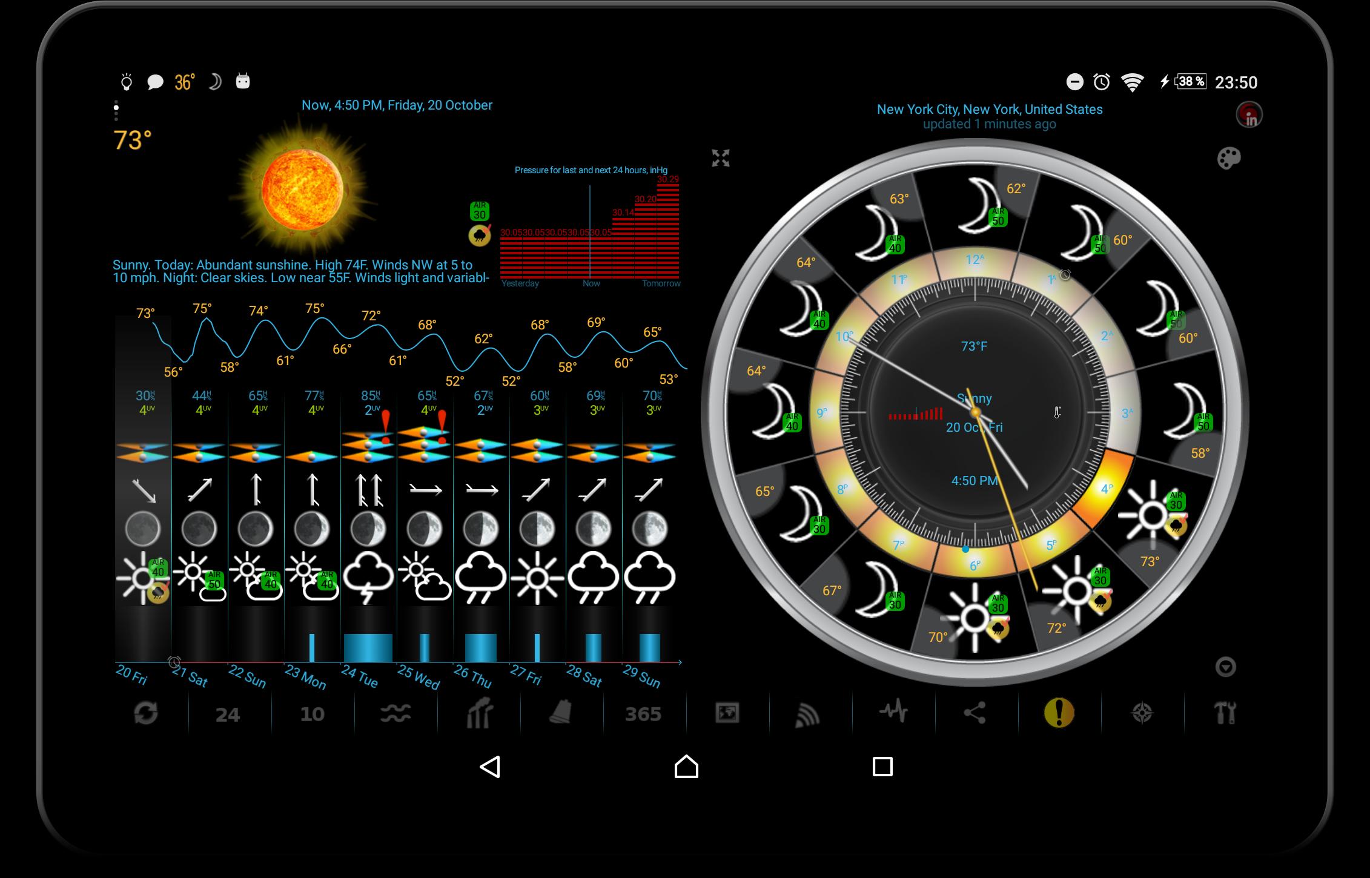
Task: Tap the 6P hour marker on clock ring
Action: pyautogui.click(x=975, y=566)
